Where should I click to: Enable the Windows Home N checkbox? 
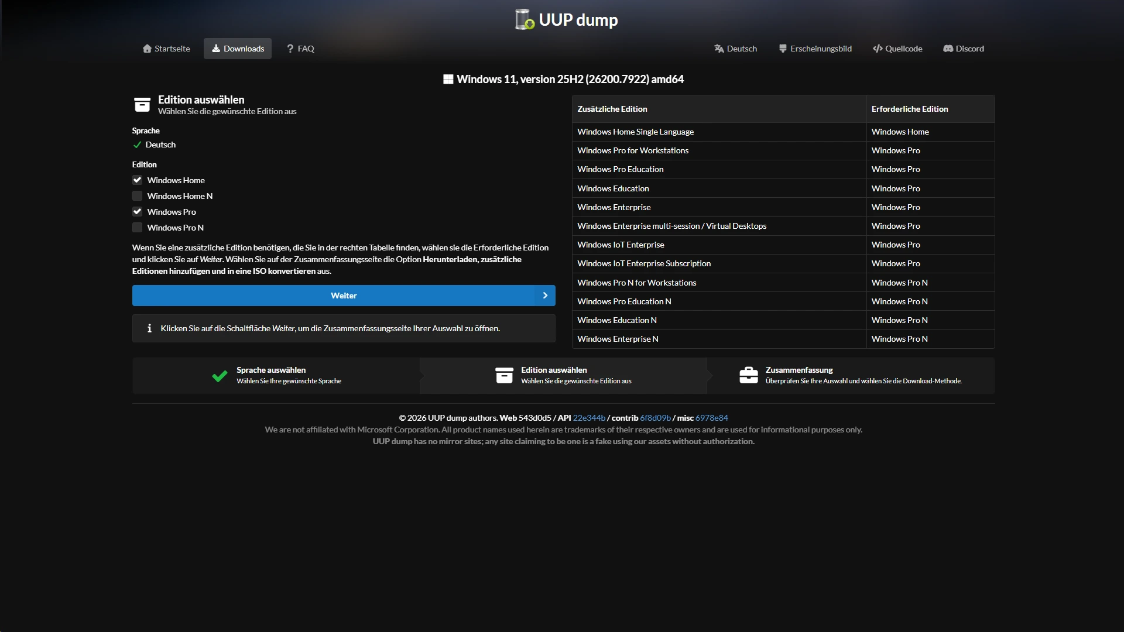click(137, 196)
